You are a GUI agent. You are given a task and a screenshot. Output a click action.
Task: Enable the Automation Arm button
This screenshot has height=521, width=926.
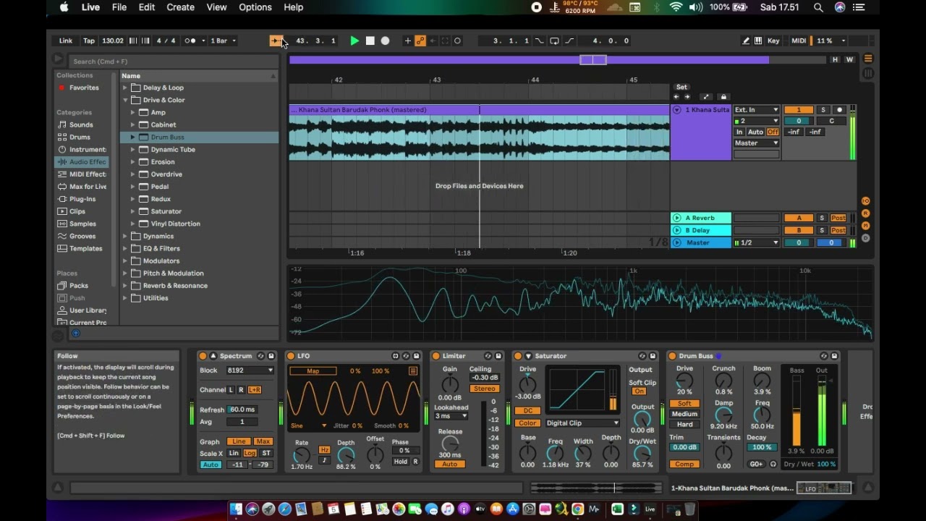[x=420, y=41]
